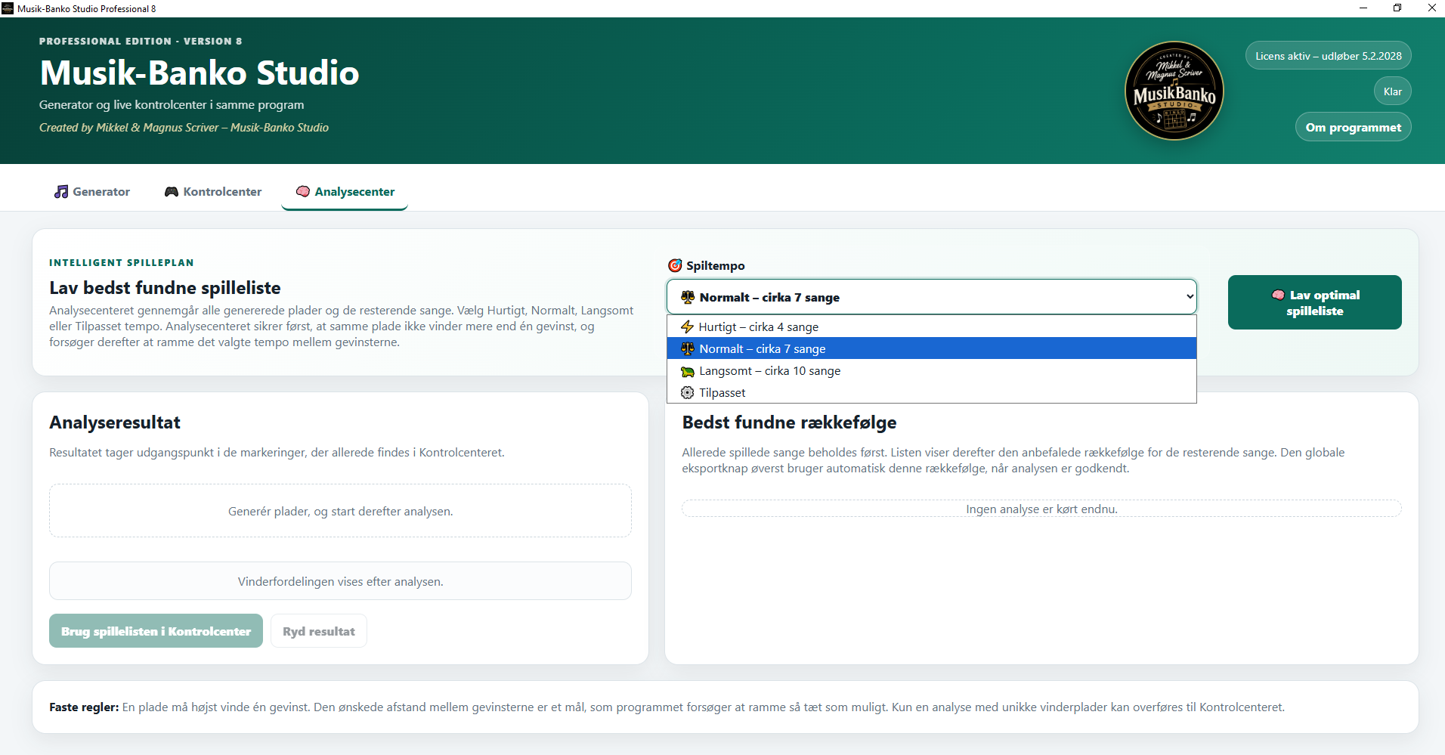
Task: Click the target icon next to Spiltempo
Action: tap(675, 266)
